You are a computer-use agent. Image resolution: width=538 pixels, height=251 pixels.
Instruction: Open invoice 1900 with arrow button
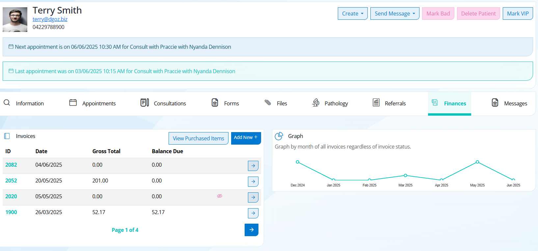click(x=253, y=213)
